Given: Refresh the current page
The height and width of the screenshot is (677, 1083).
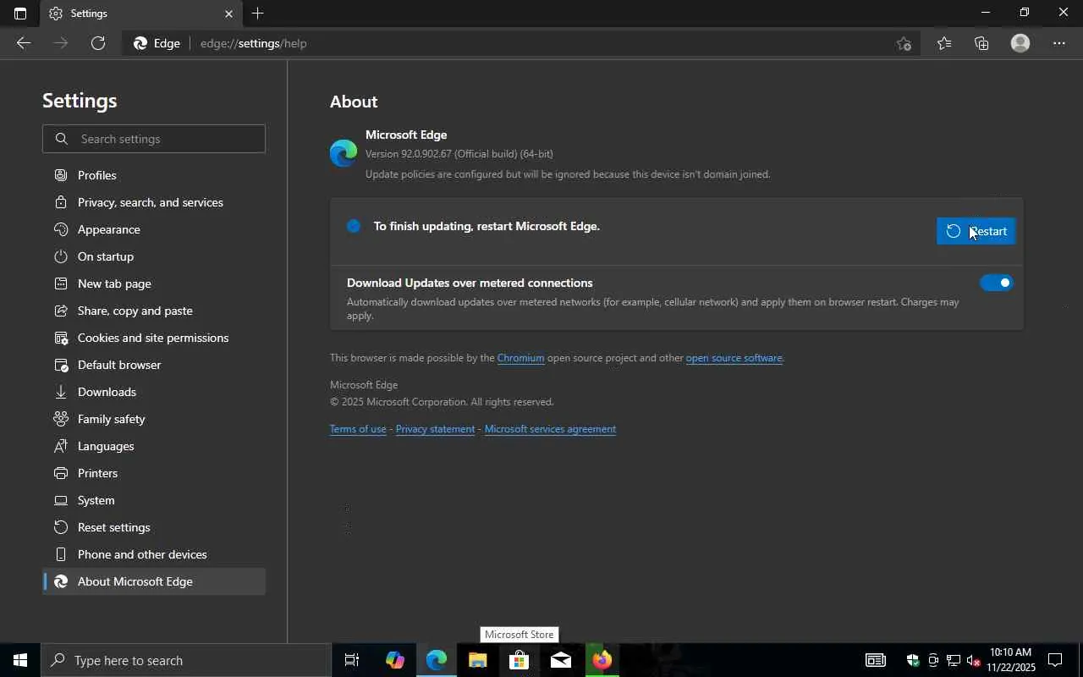Looking at the screenshot, I should [98, 43].
